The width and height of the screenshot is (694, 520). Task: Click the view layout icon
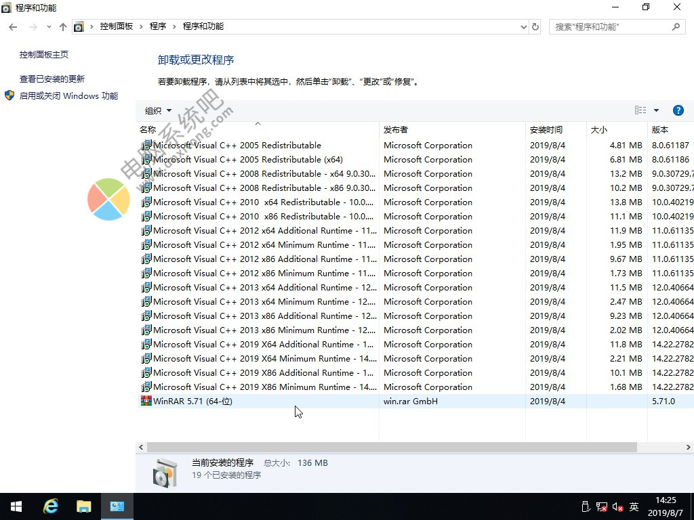[x=640, y=110]
